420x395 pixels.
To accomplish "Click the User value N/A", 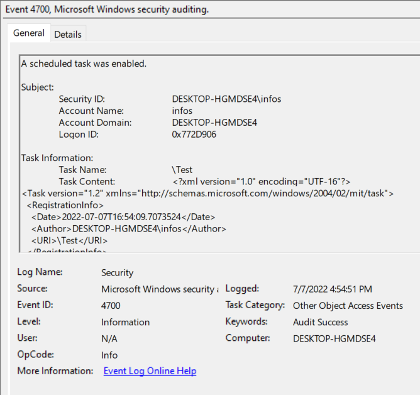I will tap(109, 339).
